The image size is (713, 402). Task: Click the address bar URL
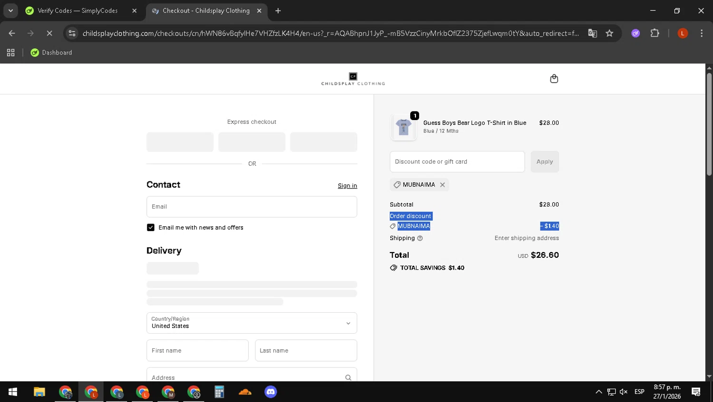[330, 33]
